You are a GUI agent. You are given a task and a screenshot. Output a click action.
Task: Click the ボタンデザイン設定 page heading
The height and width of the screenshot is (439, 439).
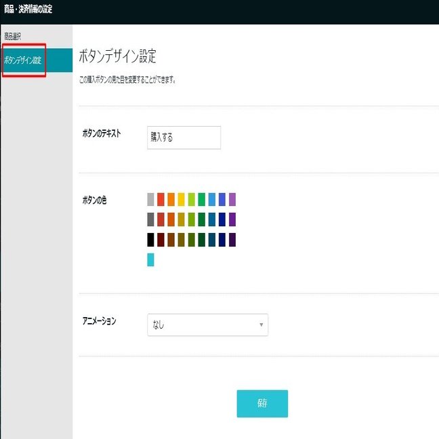point(118,56)
